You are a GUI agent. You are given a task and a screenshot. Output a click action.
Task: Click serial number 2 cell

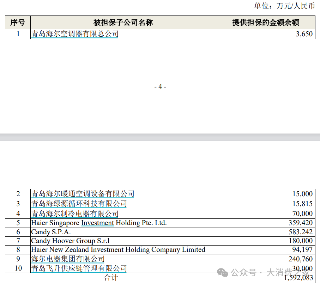click(18, 194)
